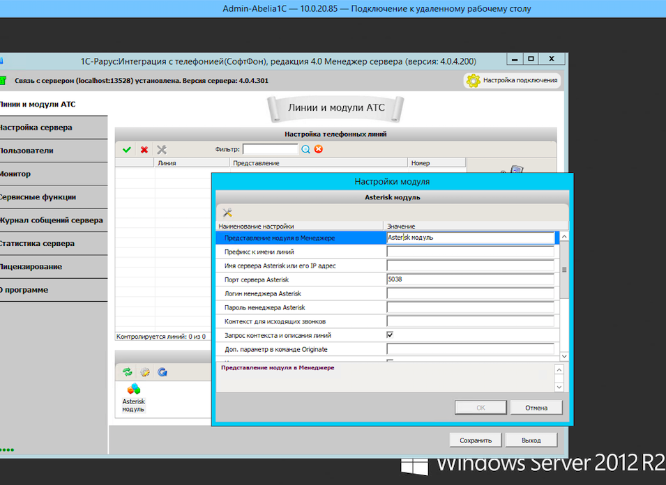Viewport: 666px width, 485px height.
Task: Click the gear icon in modules toolbar
Action: [x=145, y=372]
